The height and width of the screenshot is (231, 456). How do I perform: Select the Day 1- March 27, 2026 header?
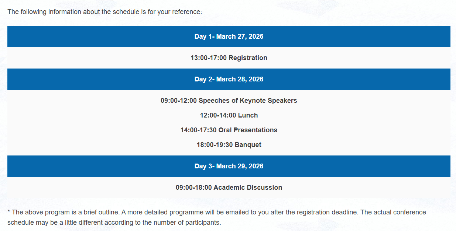coord(229,36)
